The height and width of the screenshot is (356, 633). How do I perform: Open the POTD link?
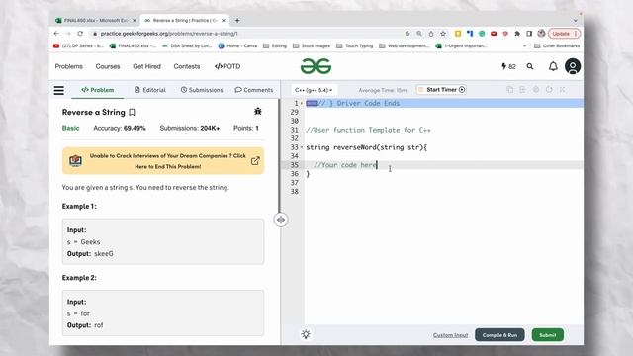tap(227, 66)
